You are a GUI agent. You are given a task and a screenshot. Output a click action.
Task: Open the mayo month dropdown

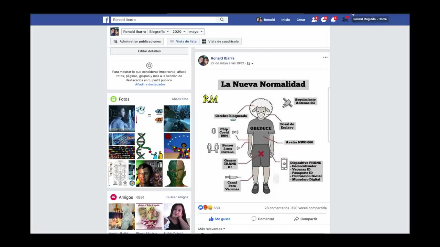pos(196,32)
